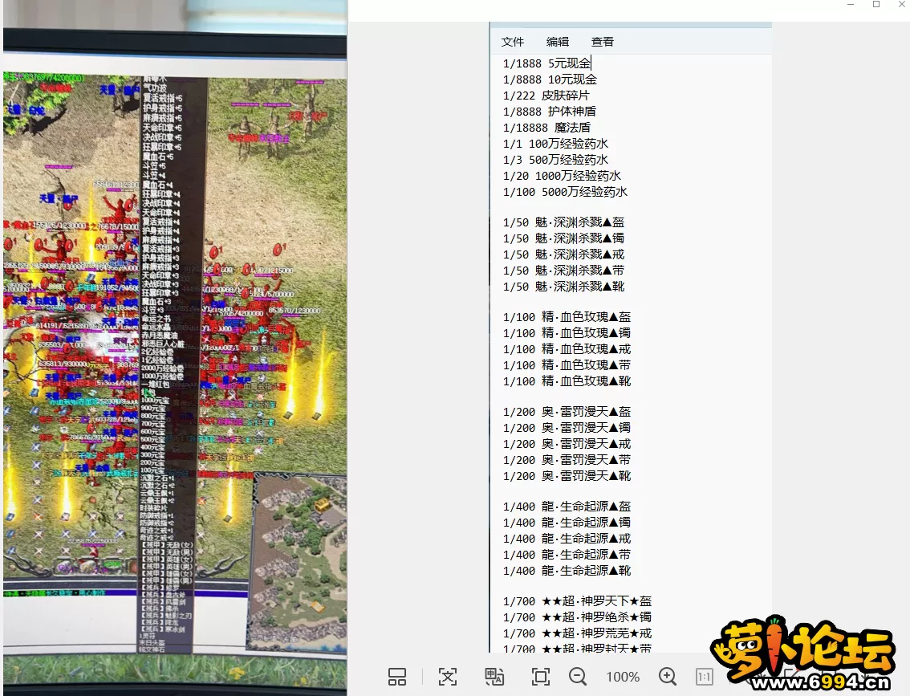This screenshot has width=910, height=696.
Task: Select the line "1/20 1000万经验药水"
Action: (562, 176)
